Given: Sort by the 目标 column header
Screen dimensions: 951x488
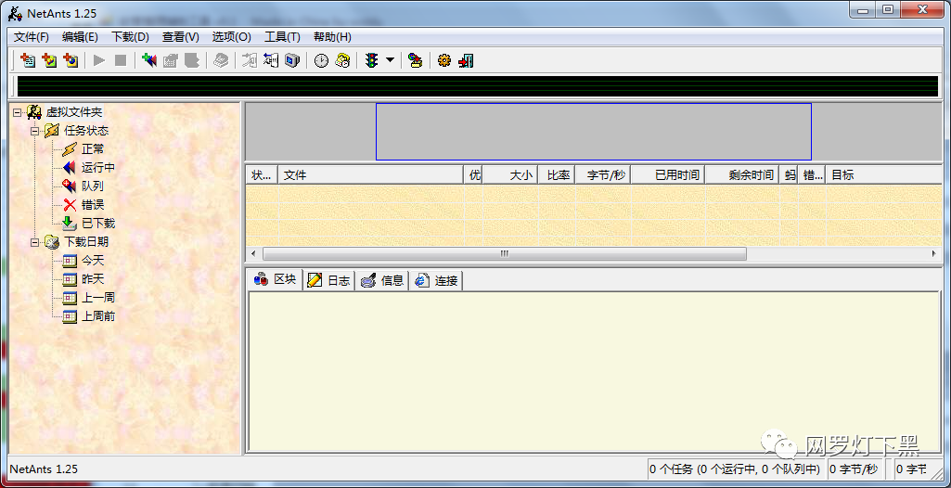Looking at the screenshot, I should (883, 175).
